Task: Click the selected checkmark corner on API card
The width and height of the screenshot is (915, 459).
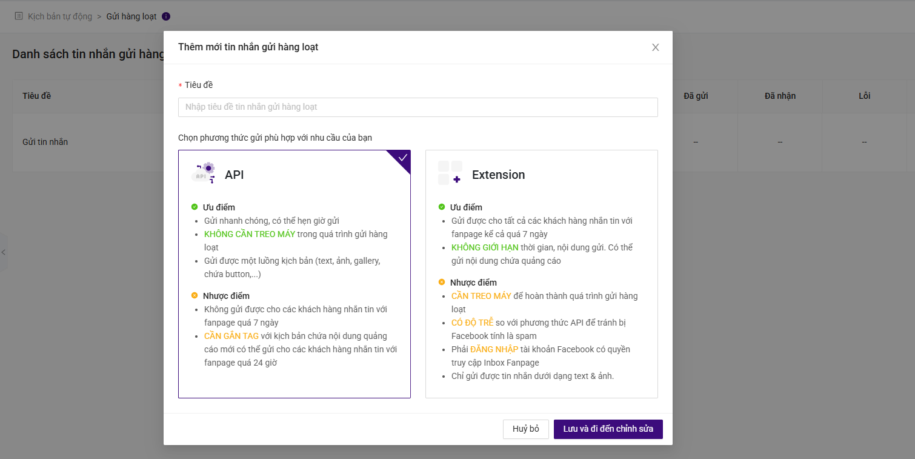Action: (x=402, y=158)
